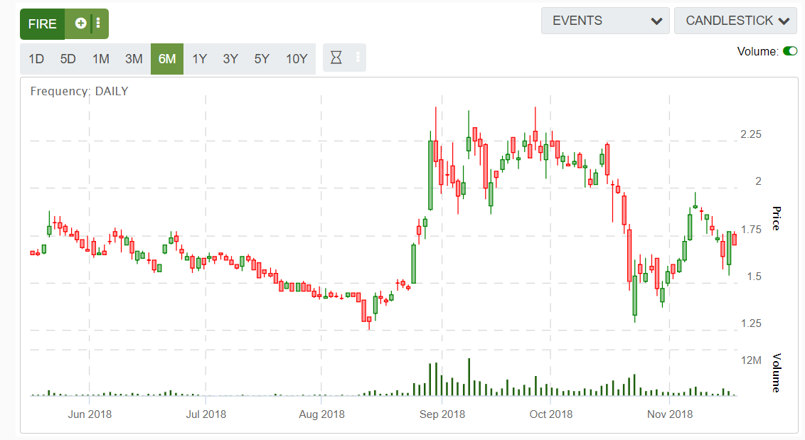805x440 pixels.
Task: Click the rotated Volume axis title
Action: (x=777, y=372)
